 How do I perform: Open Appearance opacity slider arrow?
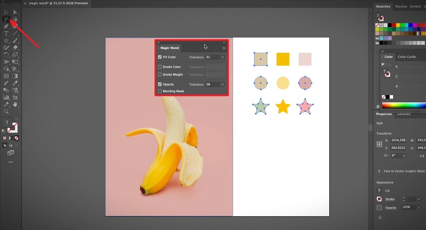click(x=418, y=207)
